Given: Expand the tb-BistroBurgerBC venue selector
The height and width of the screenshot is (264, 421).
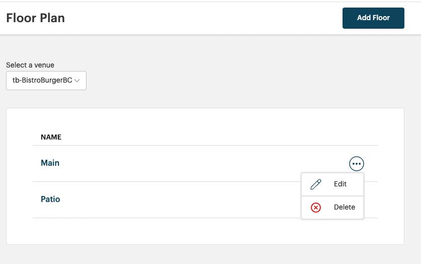Looking at the screenshot, I should coord(46,81).
